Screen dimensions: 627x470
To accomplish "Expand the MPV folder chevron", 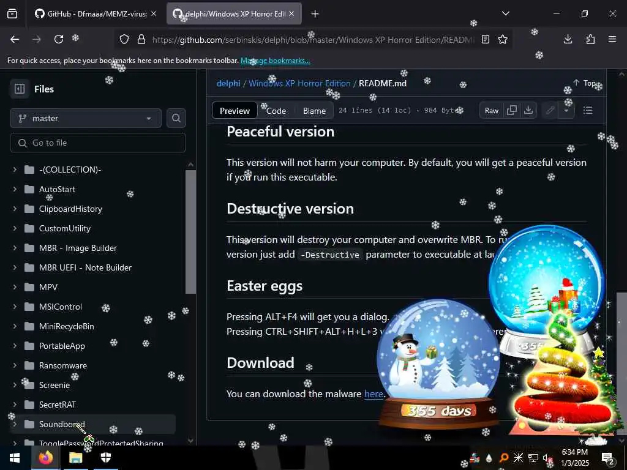I will (15, 287).
